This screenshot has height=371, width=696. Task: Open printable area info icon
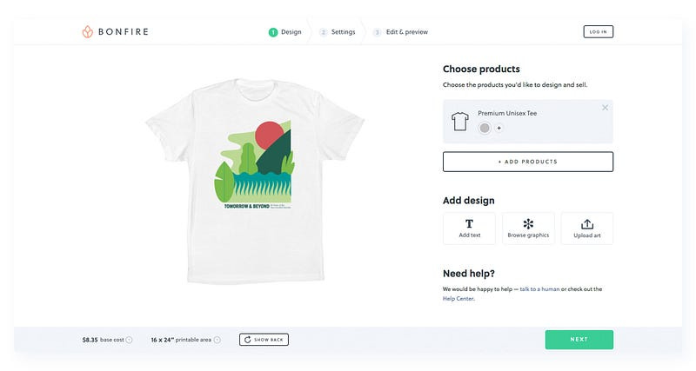pyautogui.click(x=217, y=340)
